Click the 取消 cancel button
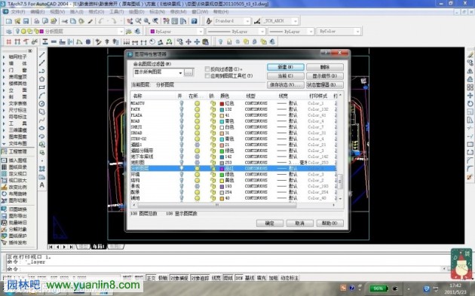 299,223
